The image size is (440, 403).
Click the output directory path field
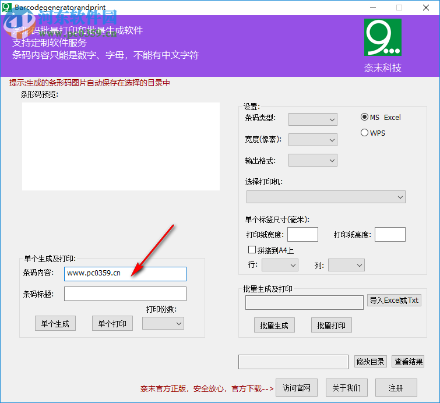point(293,362)
